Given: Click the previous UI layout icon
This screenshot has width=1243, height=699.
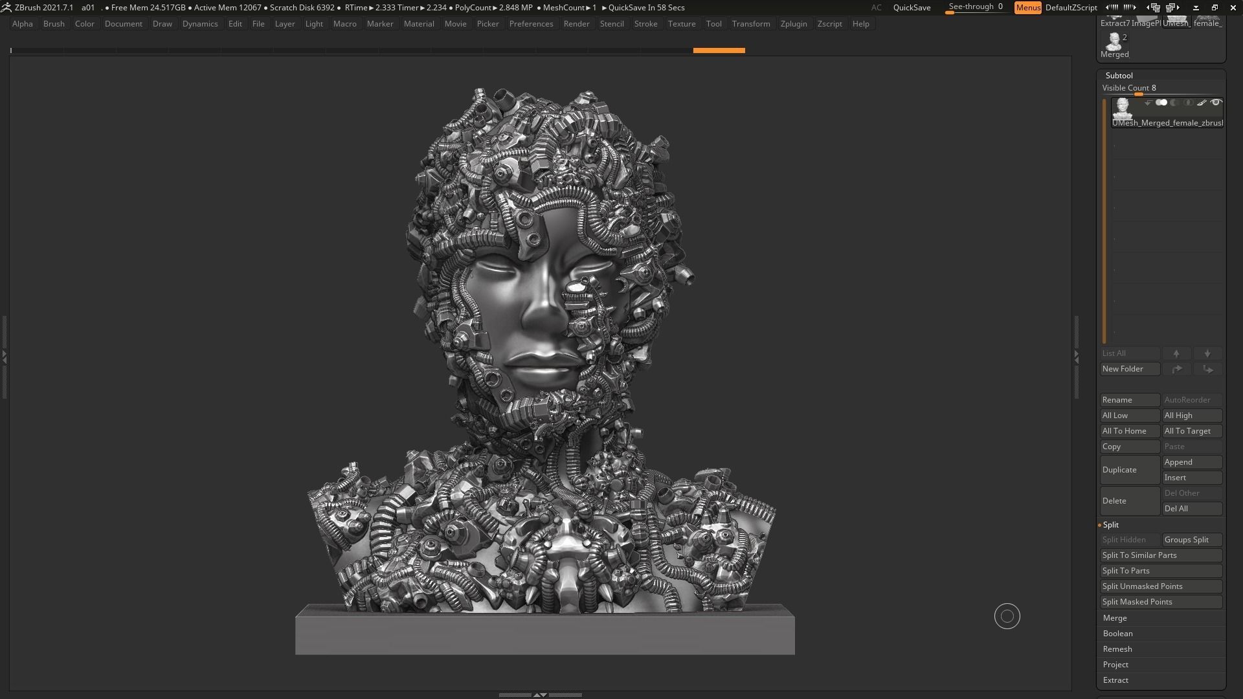Looking at the screenshot, I should (1154, 8).
